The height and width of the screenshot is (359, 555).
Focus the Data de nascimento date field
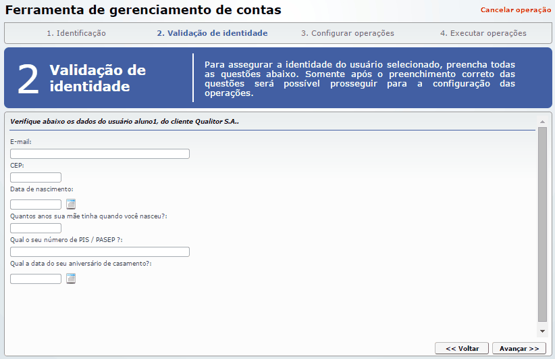[x=36, y=204]
